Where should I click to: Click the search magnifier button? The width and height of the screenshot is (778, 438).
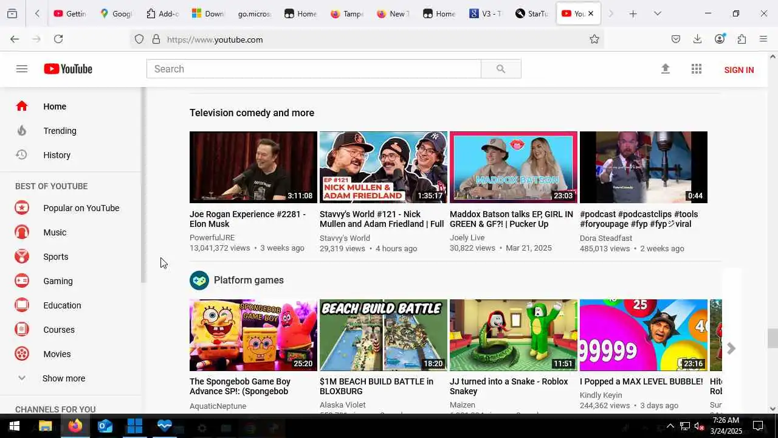coord(501,69)
